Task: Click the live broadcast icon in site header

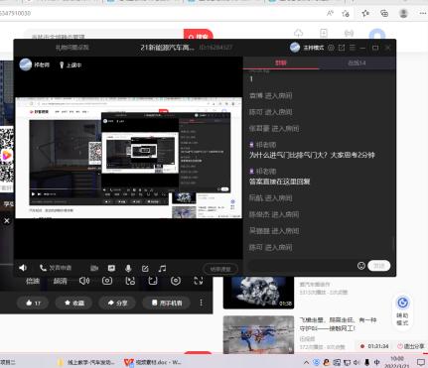Action: [x=349, y=33]
